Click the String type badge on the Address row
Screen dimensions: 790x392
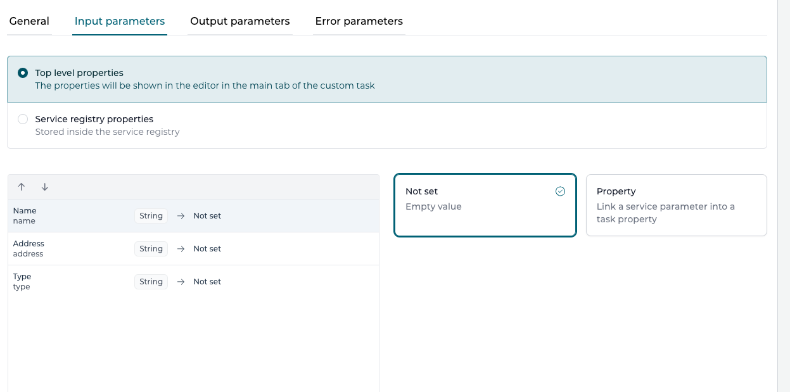[x=151, y=248]
